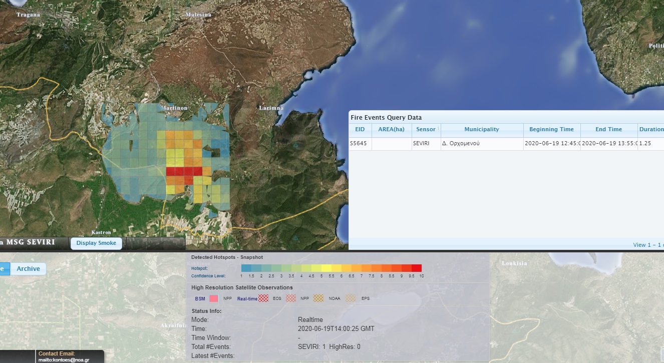Click the Realtime mode status value
This screenshot has width=664, height=363.
tap(310, 320)
